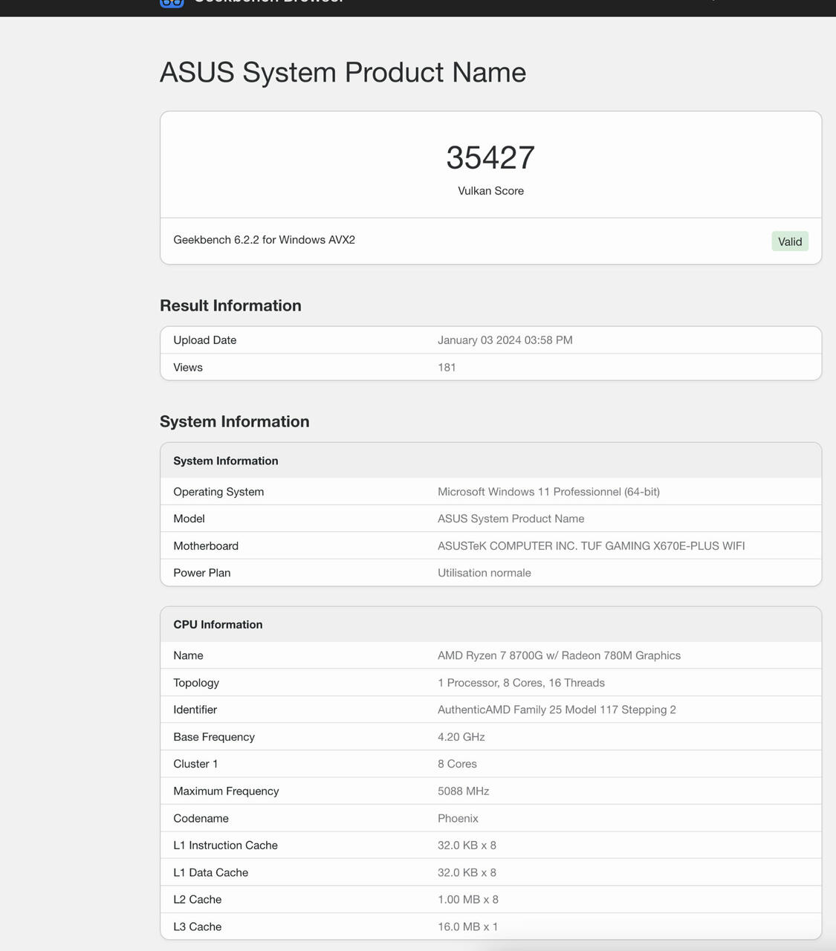Click the 'Cluster 1' label
Screen dimensions: 836x951
195,764
